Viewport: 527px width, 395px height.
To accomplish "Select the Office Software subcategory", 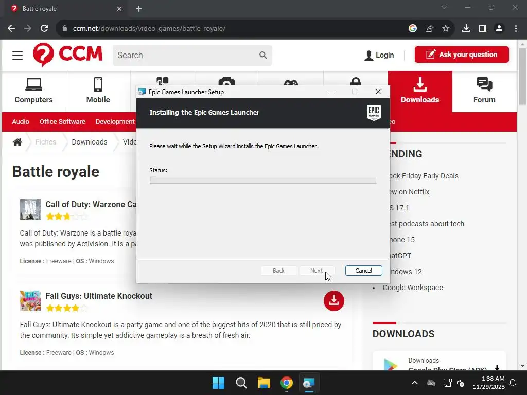I will click(x=62, y=121).
